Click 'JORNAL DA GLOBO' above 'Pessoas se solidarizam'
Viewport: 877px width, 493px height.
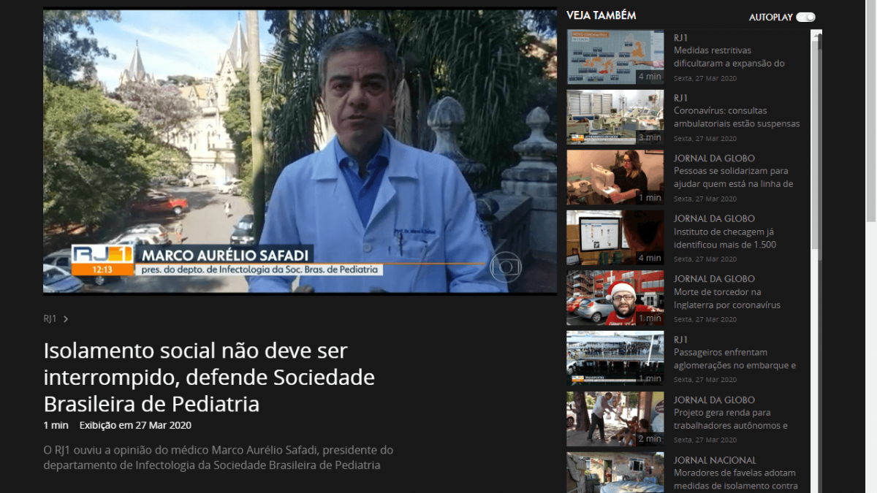pyautogui.click(x=714, y=158)
